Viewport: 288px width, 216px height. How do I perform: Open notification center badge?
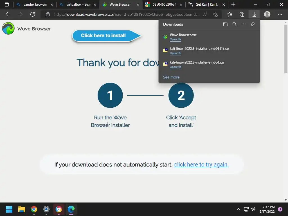point(280,209)
